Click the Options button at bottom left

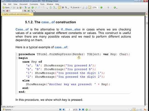(7, 110)
